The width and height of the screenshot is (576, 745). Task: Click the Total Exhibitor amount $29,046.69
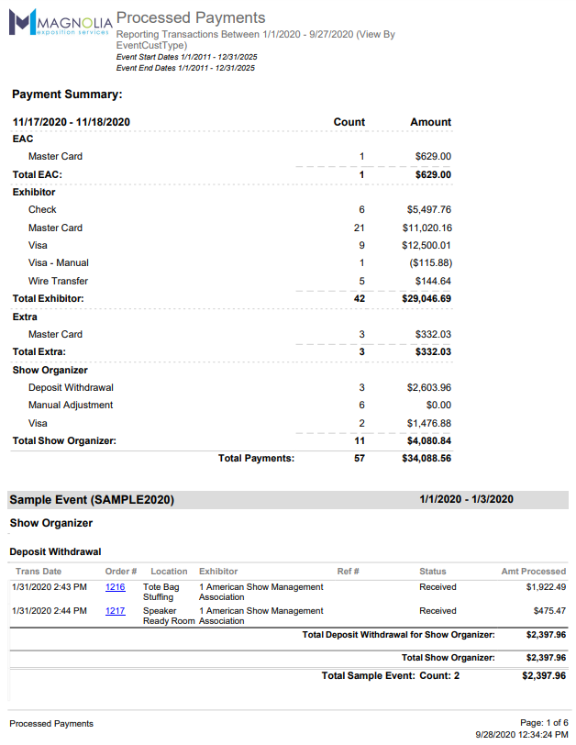(x=426, y=299)
